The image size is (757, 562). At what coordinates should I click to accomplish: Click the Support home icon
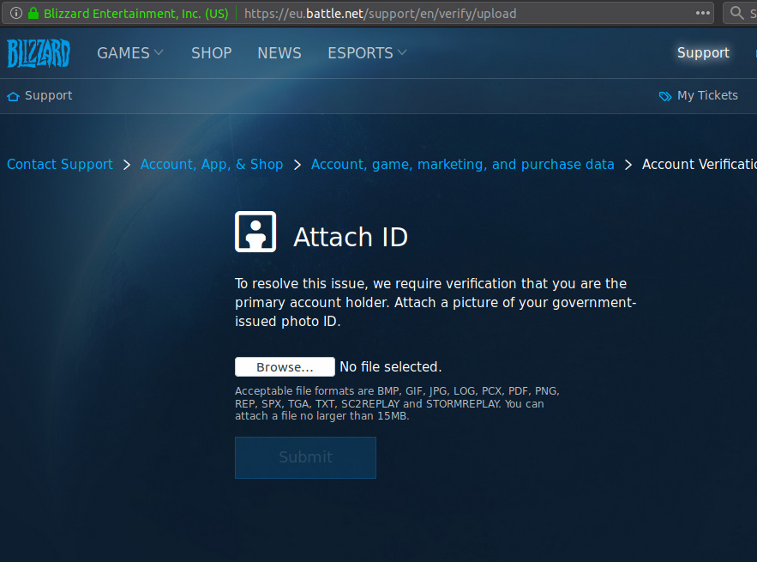click(x=13, y=96)
